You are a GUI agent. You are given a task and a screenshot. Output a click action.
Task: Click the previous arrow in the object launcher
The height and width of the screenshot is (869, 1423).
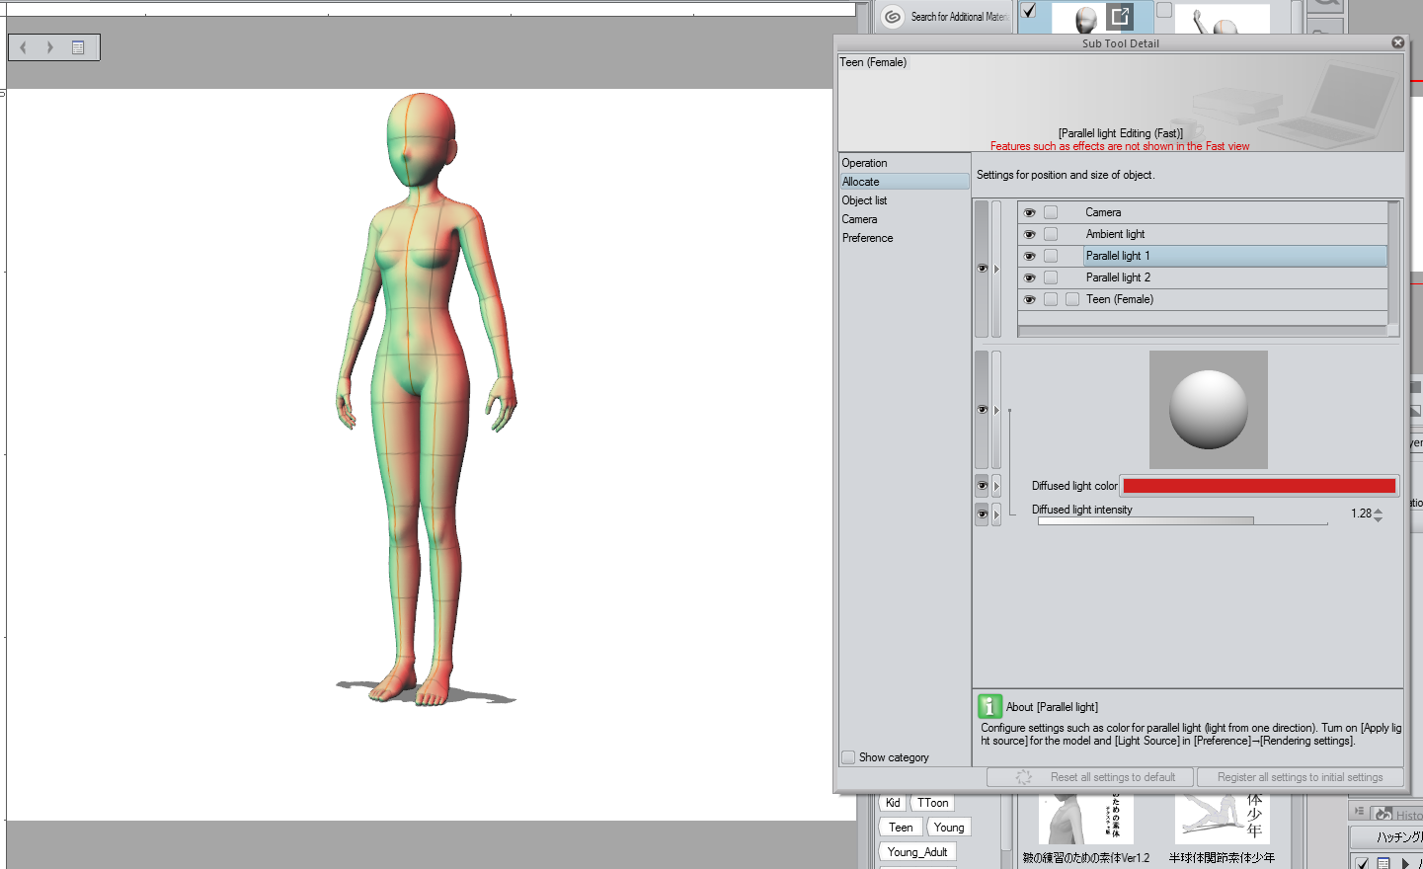coord(24,47)
